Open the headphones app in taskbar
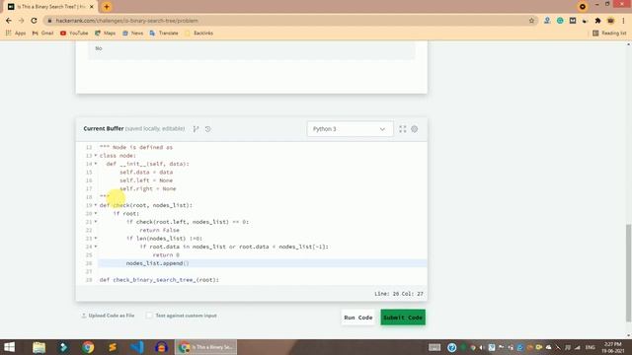632x355 pixels. [x=161, y=347]
